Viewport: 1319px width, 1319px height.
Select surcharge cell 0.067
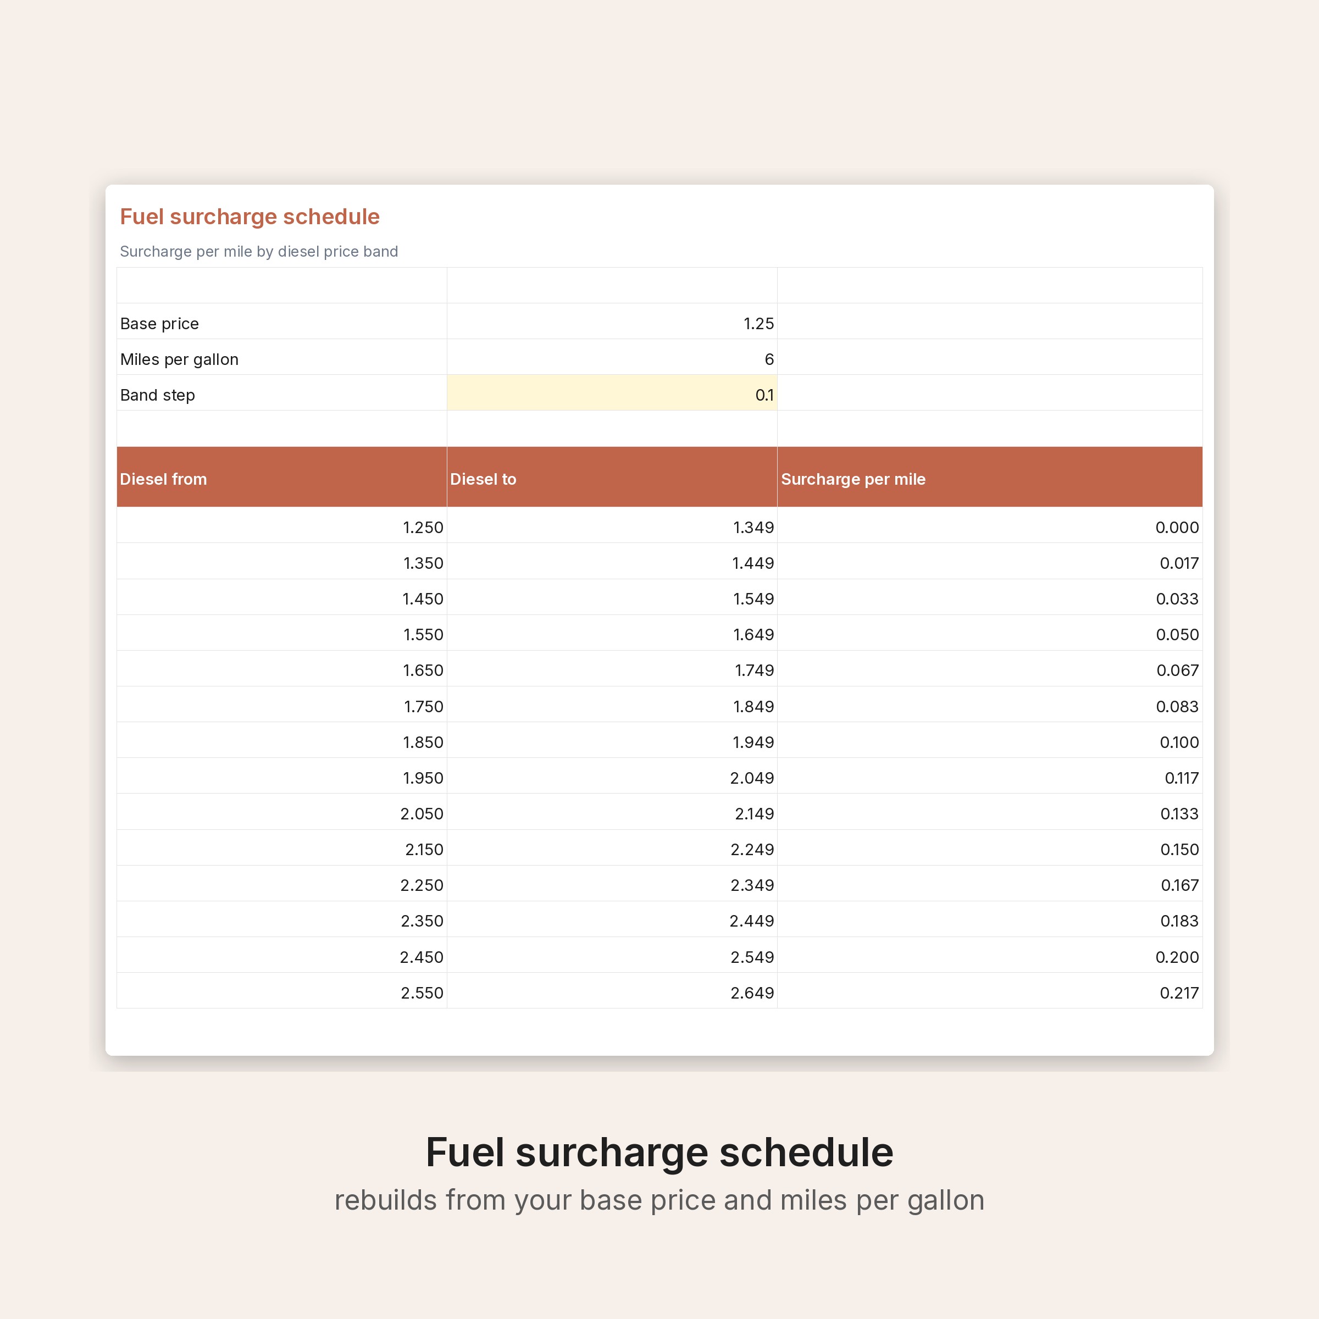[990, 668]
